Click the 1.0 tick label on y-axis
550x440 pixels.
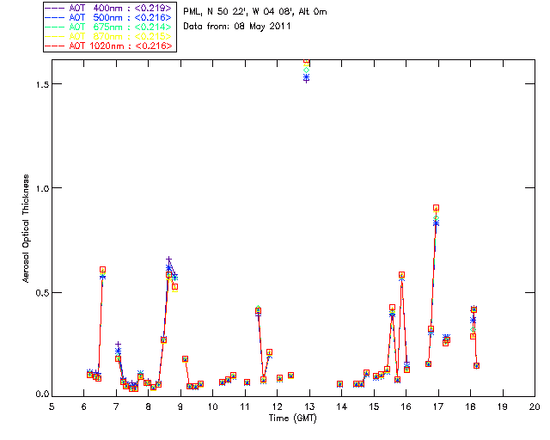[x=35, y=188]
